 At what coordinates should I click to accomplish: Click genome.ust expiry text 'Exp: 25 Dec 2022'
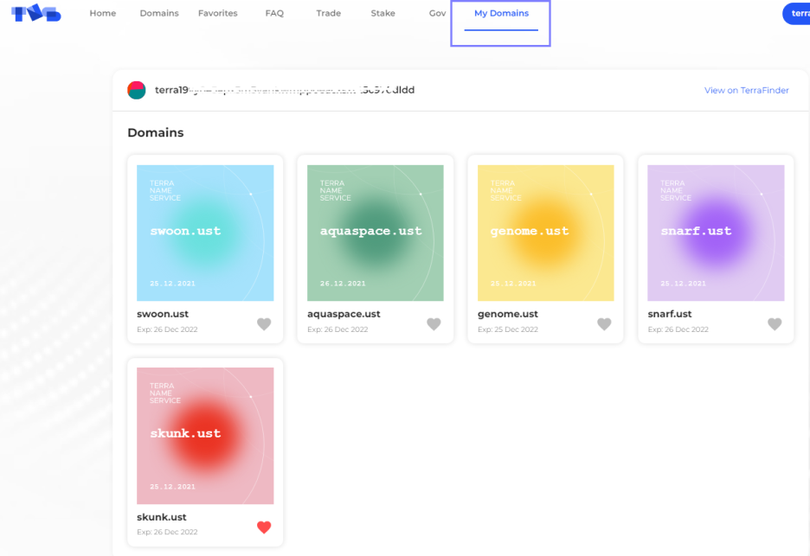508,329
